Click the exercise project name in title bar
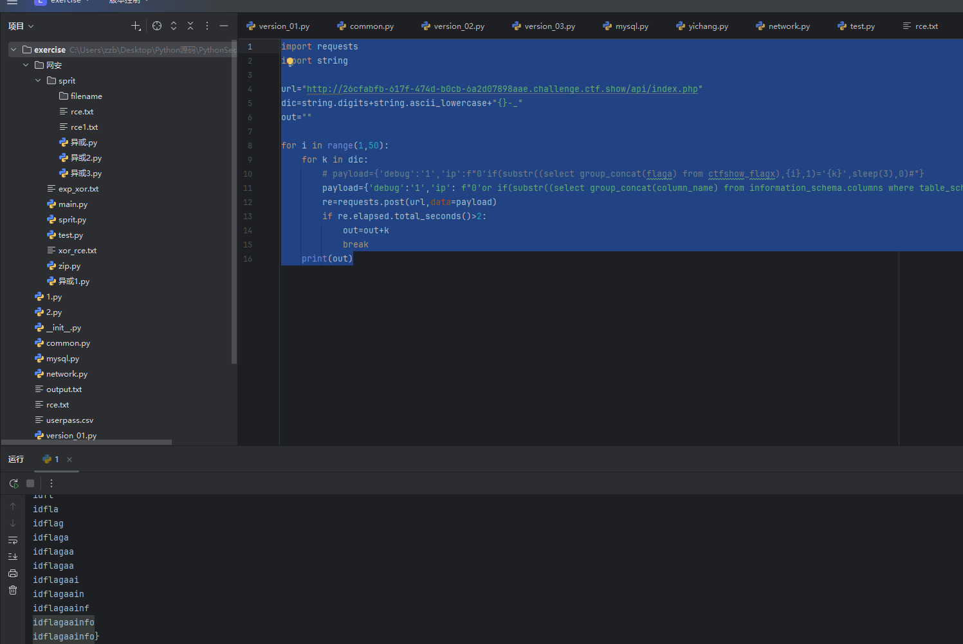963x644 pixels. (x=66, y=1)
